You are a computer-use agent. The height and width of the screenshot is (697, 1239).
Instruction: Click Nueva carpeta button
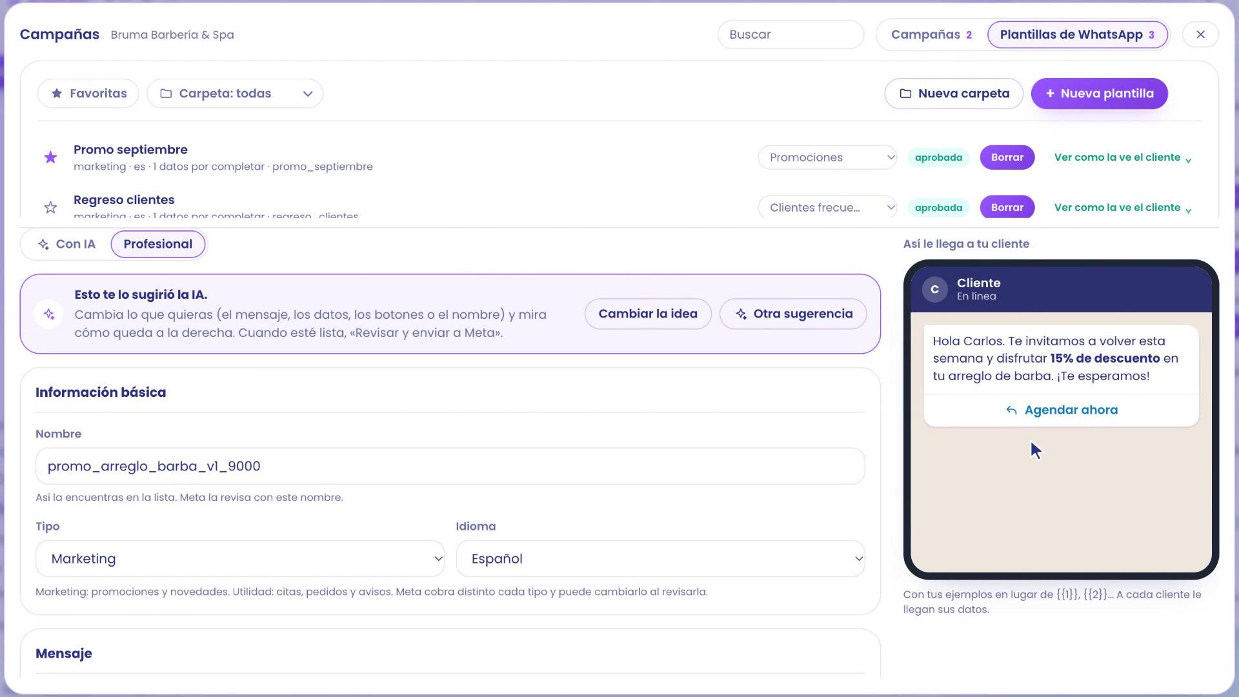point(954,94)
